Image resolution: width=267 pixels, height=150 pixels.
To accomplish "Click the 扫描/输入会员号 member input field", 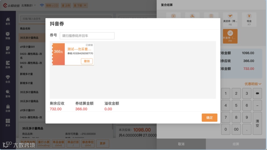I will pyautogui.click(x=66, y=19).
